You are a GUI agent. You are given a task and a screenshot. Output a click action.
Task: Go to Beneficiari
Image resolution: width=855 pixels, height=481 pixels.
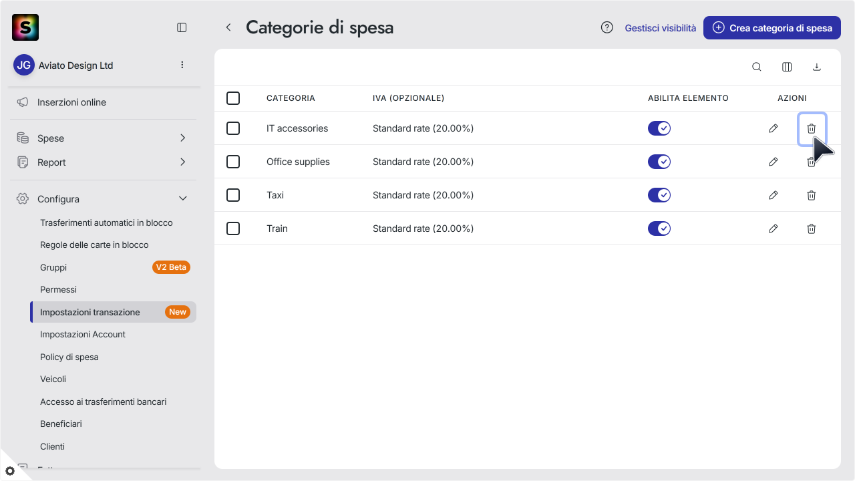(61, 424)
